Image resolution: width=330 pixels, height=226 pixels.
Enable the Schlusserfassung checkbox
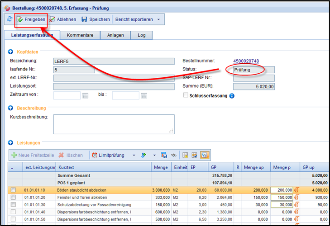pyautogui.click(x=185, y=95)
